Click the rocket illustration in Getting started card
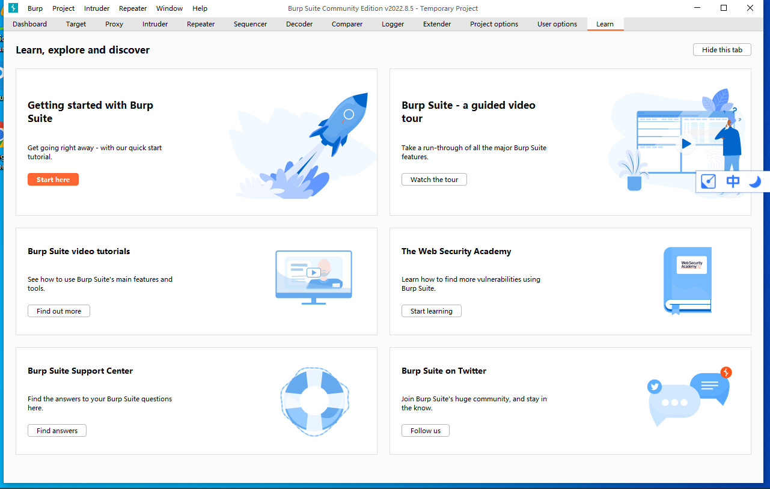The width and height of the screenshot is (770, 489). [x=302, y=146]
